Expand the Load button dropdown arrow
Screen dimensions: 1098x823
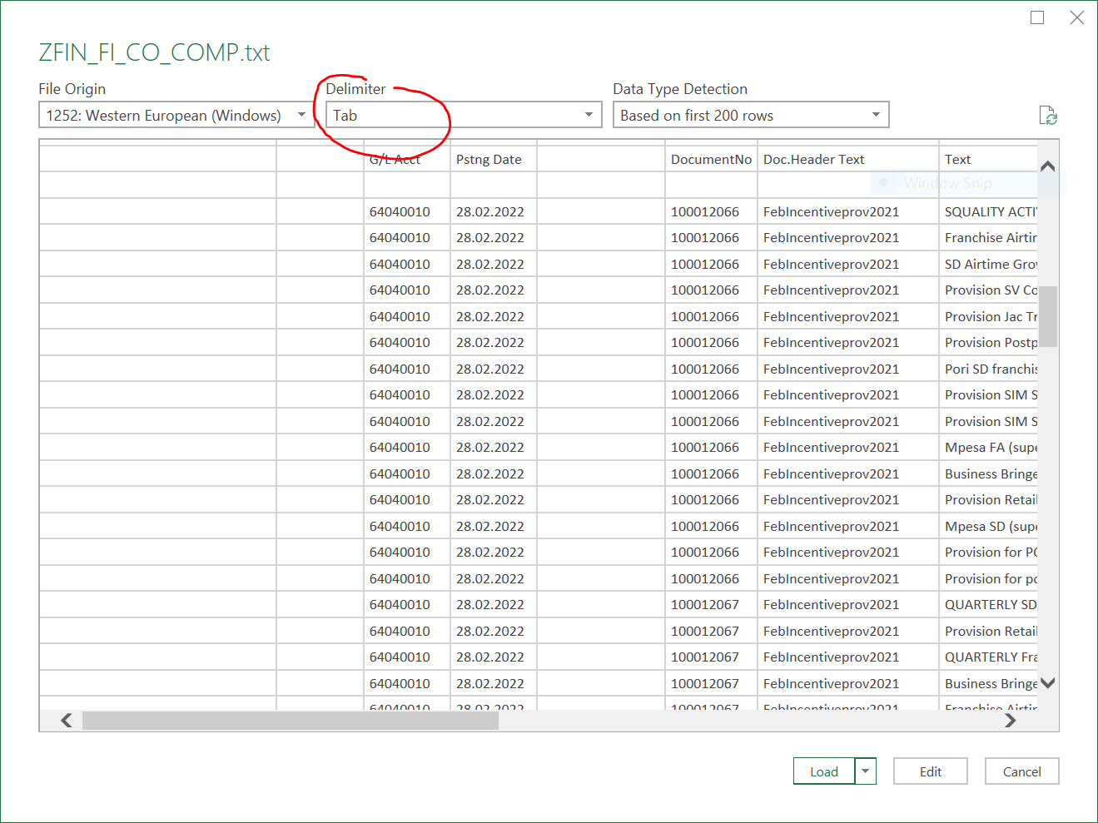[x=866, y=771]
